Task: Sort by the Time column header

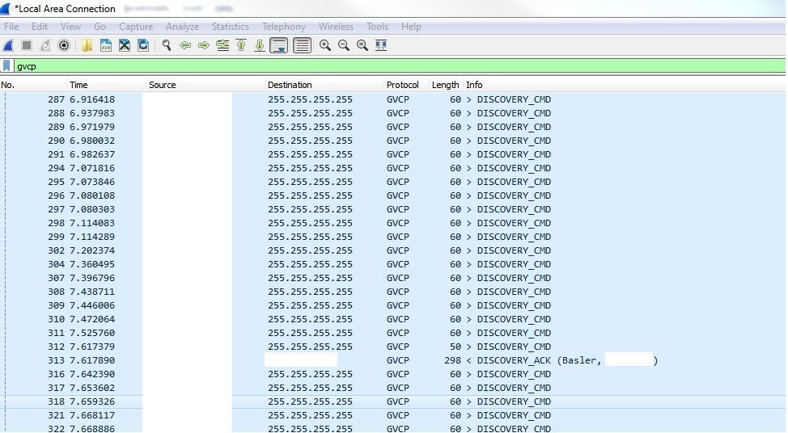Action: [x=106, y=85]
